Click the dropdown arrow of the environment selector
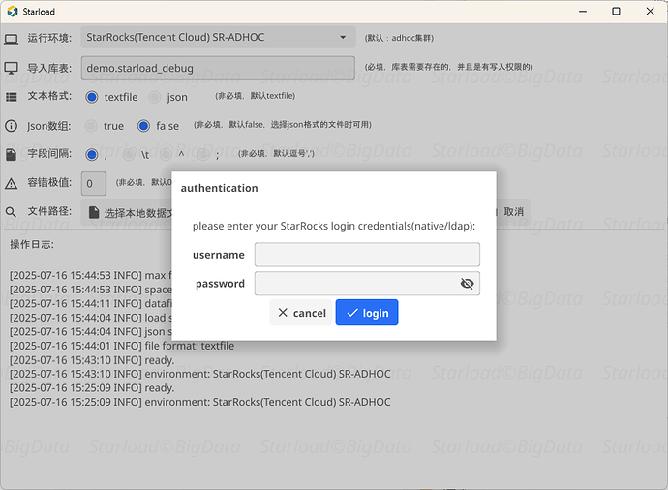668x490 pixels. pyautogui.click(x=343, y=37)
